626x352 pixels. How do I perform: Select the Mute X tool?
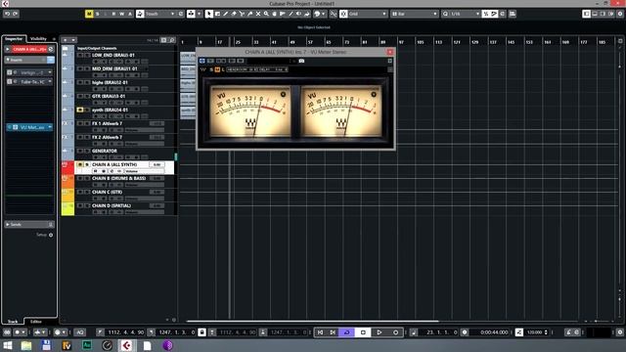coord(258,14)
